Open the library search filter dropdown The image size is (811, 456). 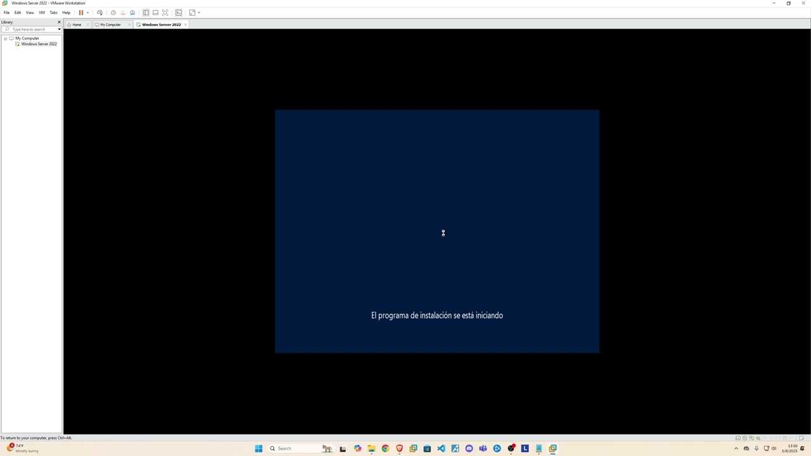[x=59, y=29]
